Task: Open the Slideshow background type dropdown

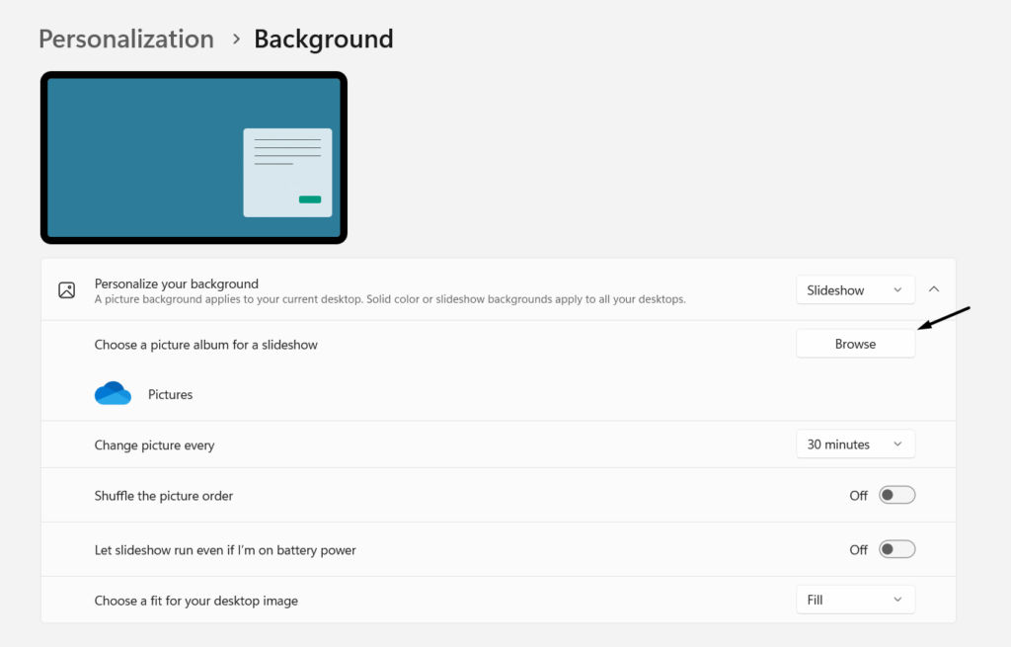Action: click(855, 290)
